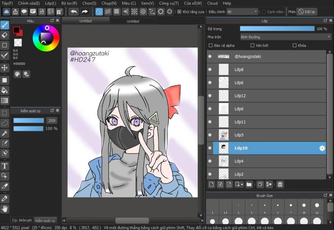
Task: Open the Bộ lọc(R) menu
Action: [69, 3]
